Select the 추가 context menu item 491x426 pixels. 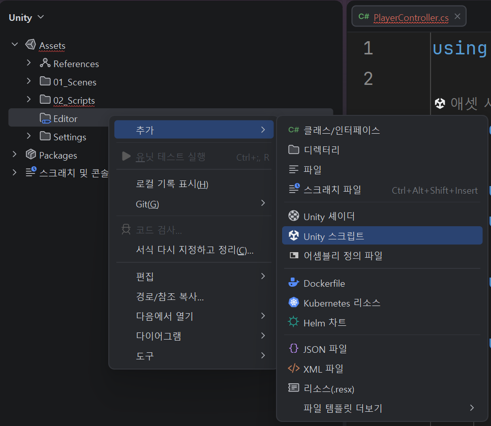(194, 130)
